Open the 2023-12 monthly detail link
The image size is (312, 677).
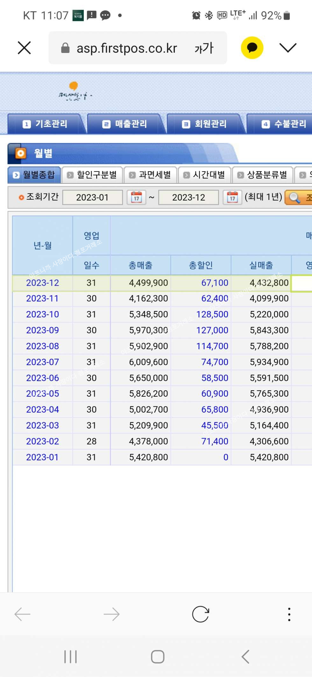[42, 283]
